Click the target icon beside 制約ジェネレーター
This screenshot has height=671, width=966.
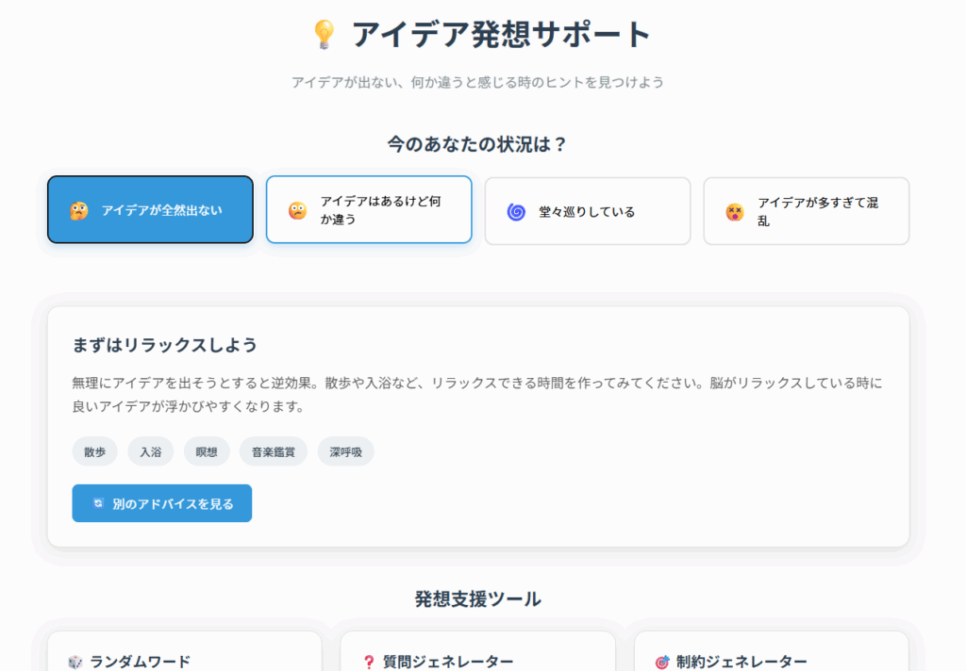point(662,662)
